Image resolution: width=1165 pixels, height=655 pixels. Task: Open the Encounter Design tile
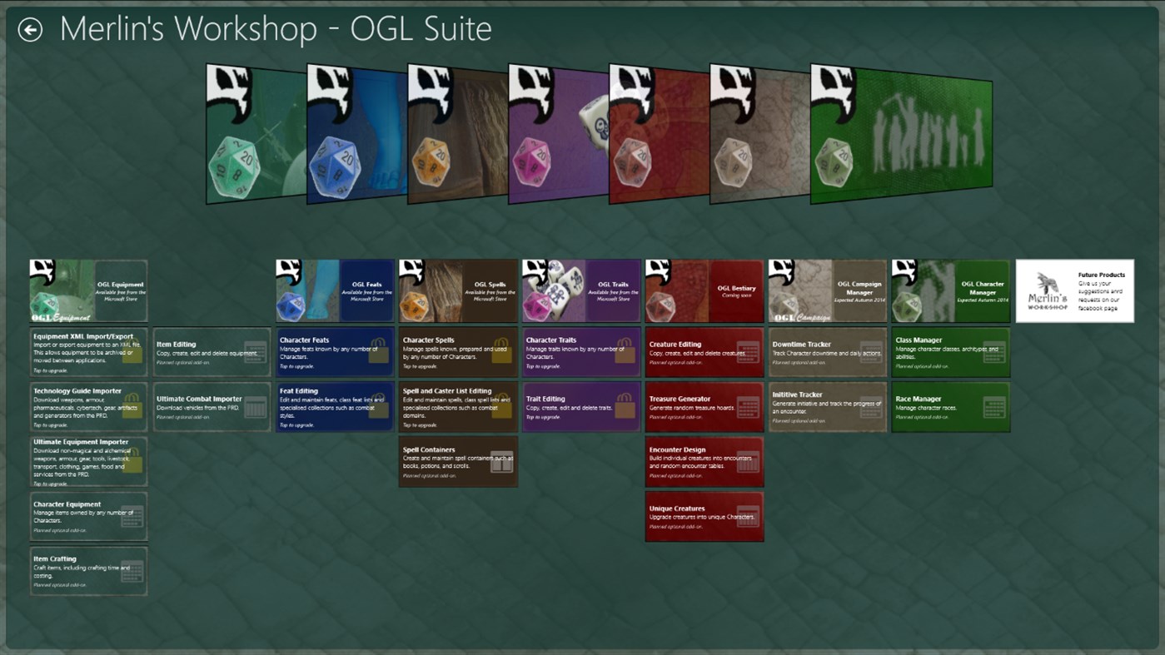pyautogui.click(x=704, y=462)
